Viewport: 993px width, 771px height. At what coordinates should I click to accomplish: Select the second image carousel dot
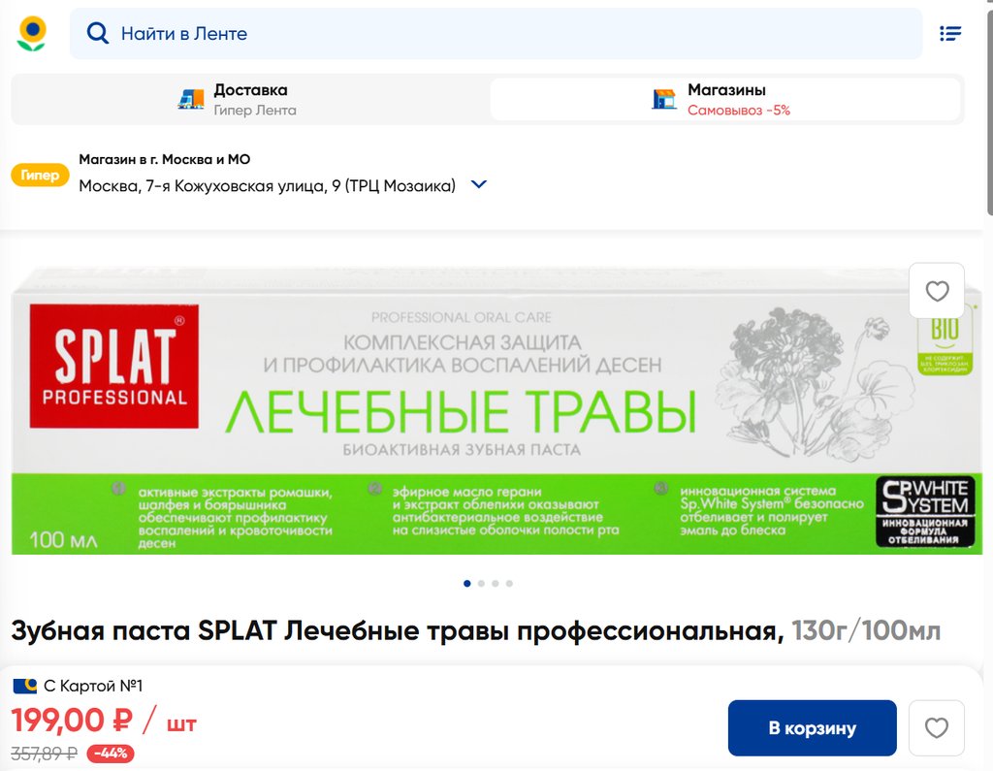[x=481, y=584]
